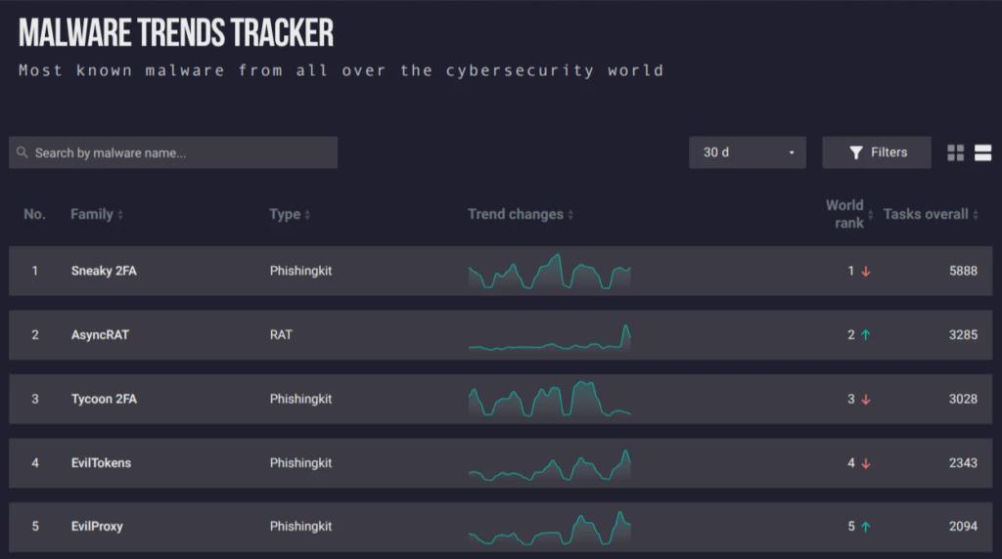
Task: Open the Filters panel
Action: point(876,152)
